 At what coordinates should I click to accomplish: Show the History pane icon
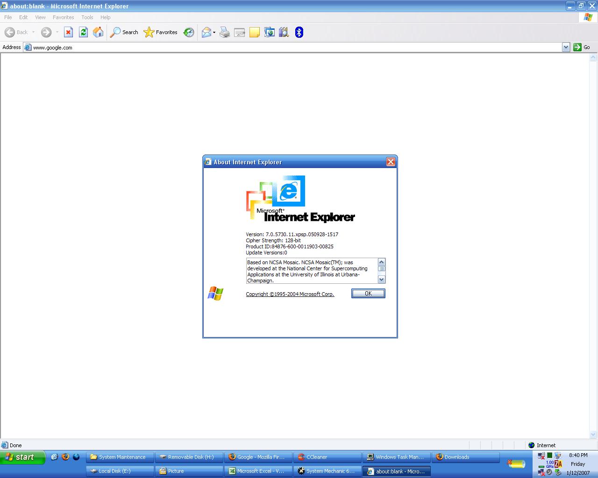pyautogui.click(x=189, y=32)
